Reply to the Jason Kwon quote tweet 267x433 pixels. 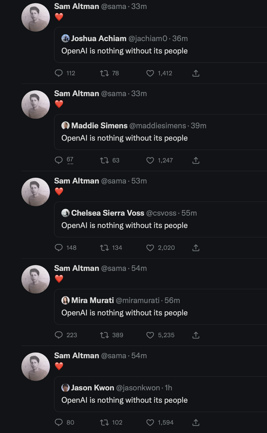tap(59, 422)
